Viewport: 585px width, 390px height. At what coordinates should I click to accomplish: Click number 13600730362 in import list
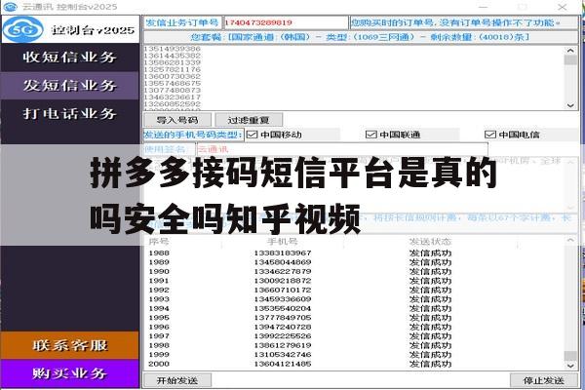tap(173, 76)
